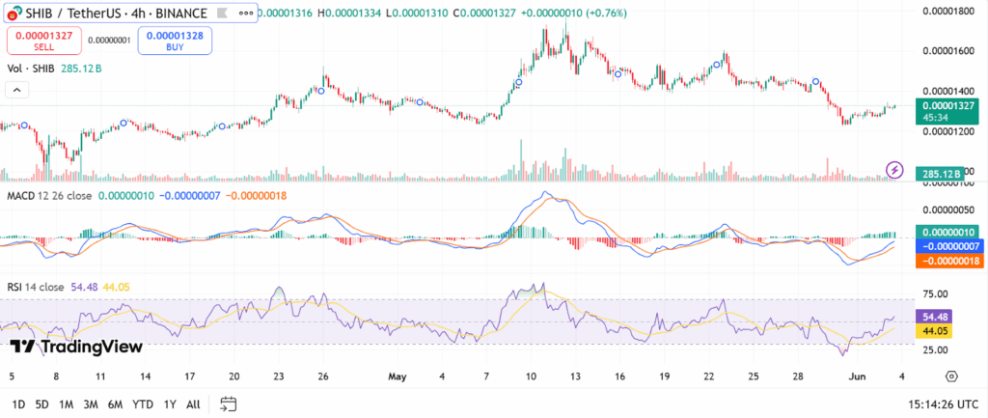Select the 1M time range
Image resolution: width=988 pixels, height=418 pixels.
pos(65,404)
